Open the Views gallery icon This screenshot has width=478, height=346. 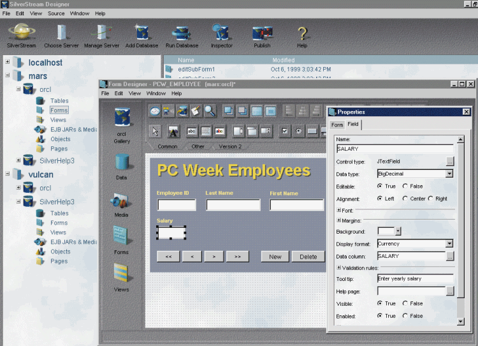121,273
